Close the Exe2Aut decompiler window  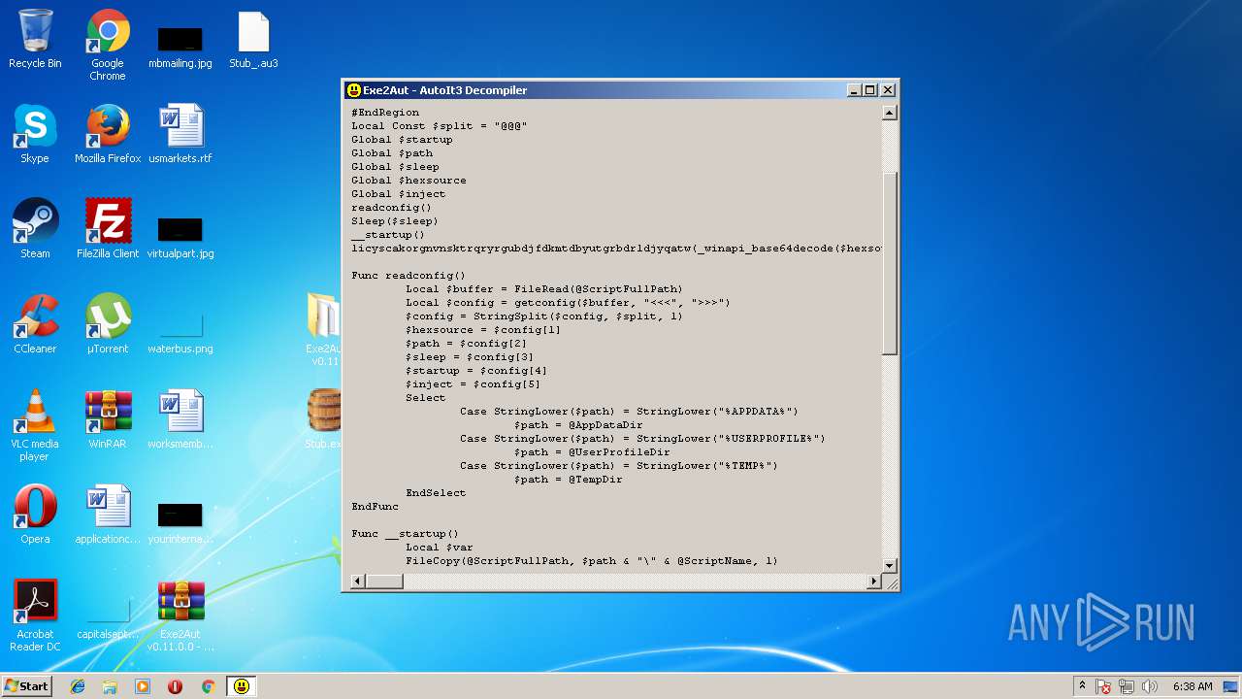click(888, 90)
